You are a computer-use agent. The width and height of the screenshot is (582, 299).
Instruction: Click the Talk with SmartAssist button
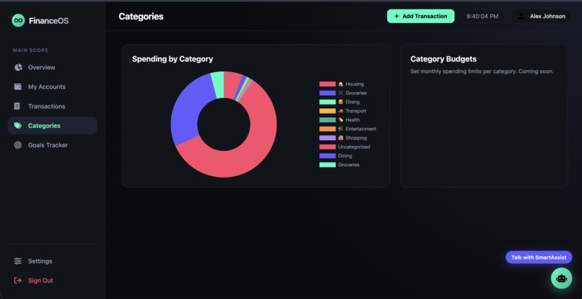(539, 257)
